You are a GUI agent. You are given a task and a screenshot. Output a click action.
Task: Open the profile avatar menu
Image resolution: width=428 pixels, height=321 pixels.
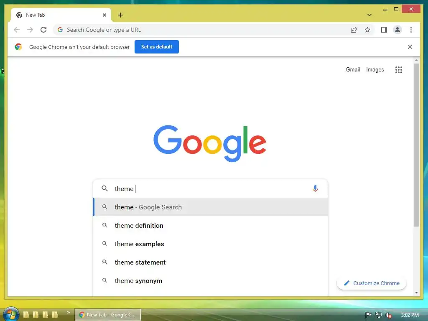397,30
